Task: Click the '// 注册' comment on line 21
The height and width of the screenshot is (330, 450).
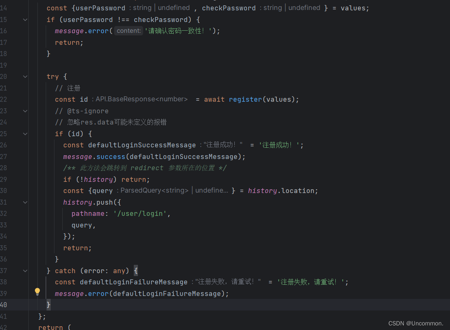Action: pos(67,88)
